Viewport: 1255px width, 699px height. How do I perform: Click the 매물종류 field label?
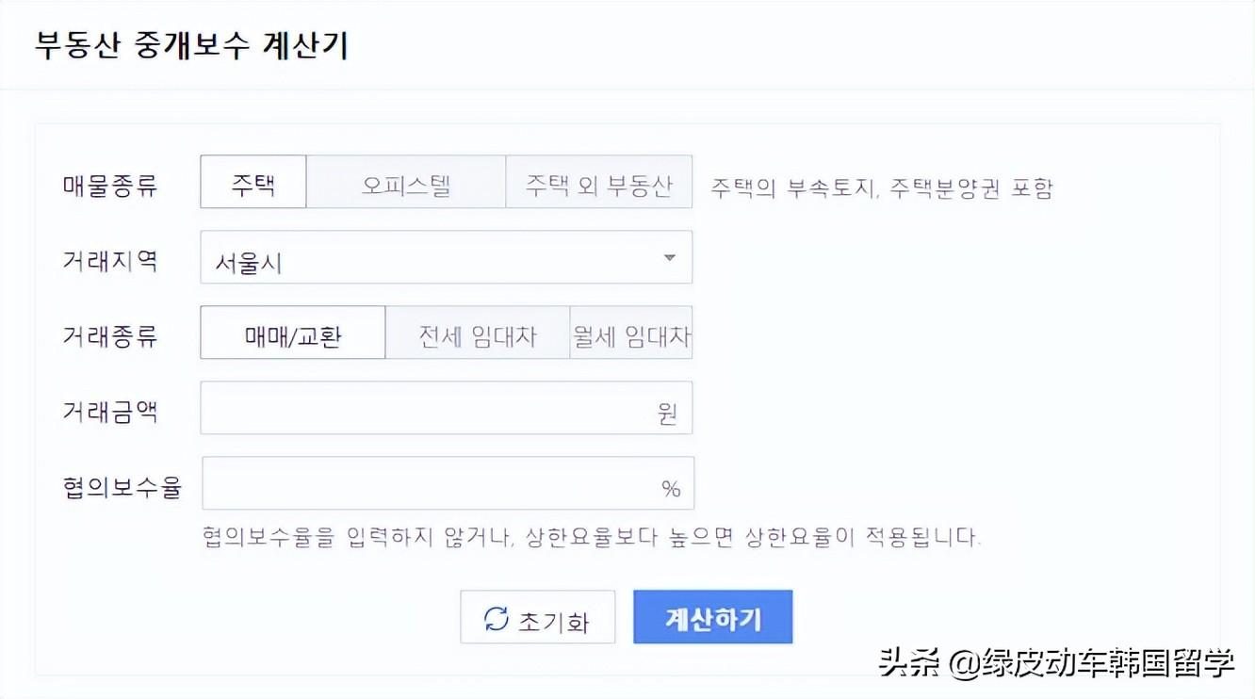[109, 184]
